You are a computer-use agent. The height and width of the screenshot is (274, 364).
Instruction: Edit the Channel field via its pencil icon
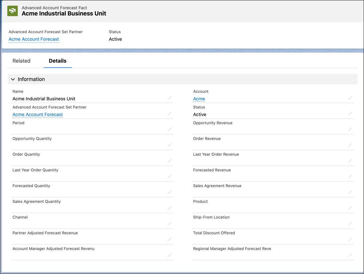[x=170, y=224]
